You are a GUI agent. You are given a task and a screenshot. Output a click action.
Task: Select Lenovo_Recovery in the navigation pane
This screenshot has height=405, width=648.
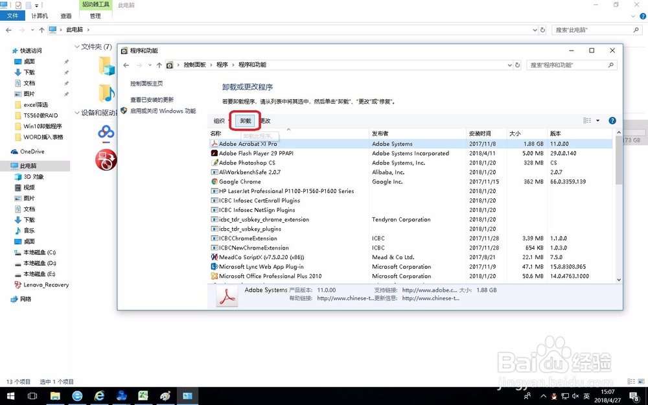46,284
